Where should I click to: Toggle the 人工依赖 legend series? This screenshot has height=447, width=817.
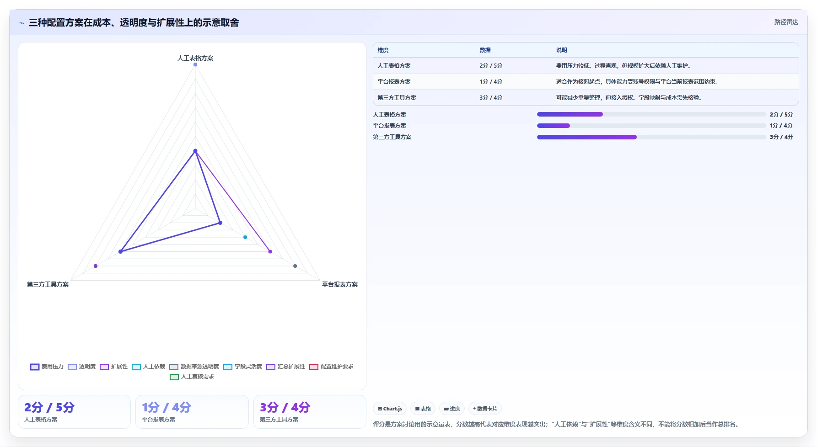[148, 367]
